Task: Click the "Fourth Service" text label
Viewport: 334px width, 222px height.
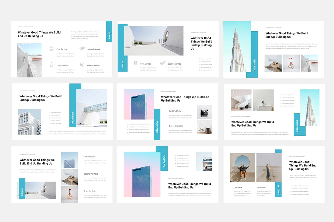Action: (93, 65)
